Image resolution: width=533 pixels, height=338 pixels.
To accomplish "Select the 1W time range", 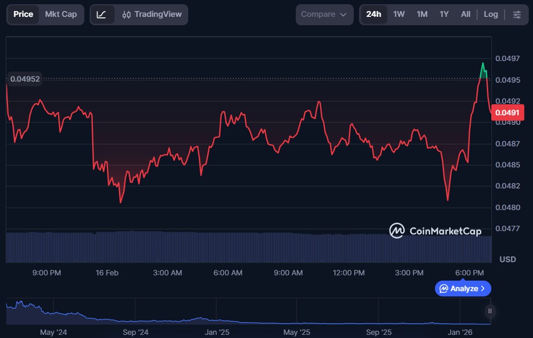I will click(x=399, y=15).
